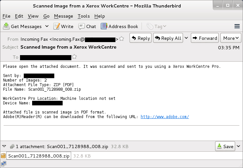Screen dimensions: 243x168
Task: Open the hamburger application menu
Action: pyautogui.click(x=237, y=26)
